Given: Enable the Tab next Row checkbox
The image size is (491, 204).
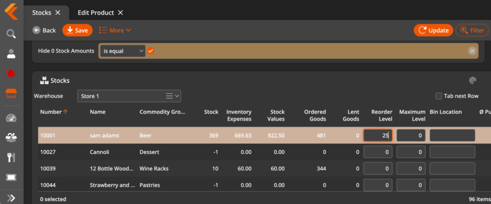Looking at the screenshot, I should pos(439,96).
